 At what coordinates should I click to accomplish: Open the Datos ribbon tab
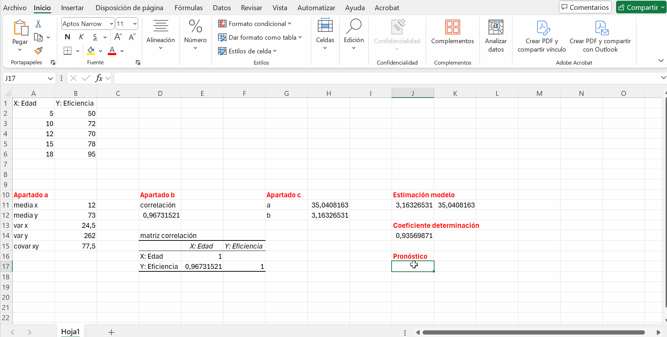222,8
